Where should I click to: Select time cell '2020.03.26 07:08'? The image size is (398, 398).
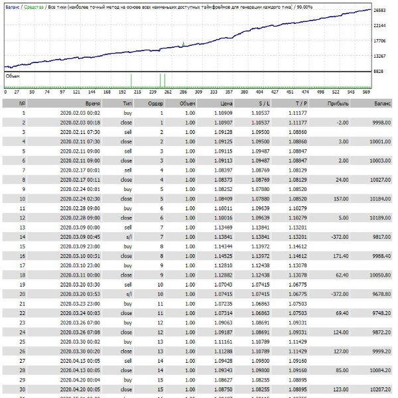click(80, 332)
